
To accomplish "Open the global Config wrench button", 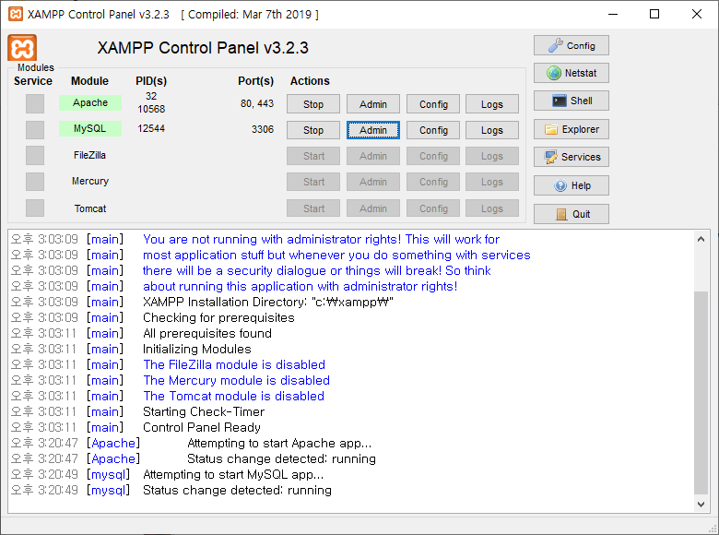I will tap(572, 45).
